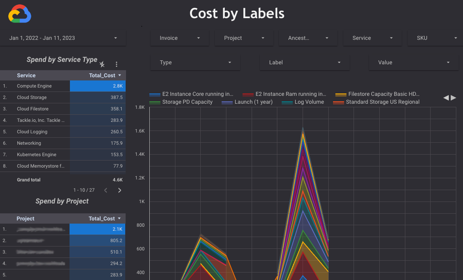
Task: Click the sort arrow on the Project table Total_Cost header
Action: pyautogui.click(x=120, y=218)
